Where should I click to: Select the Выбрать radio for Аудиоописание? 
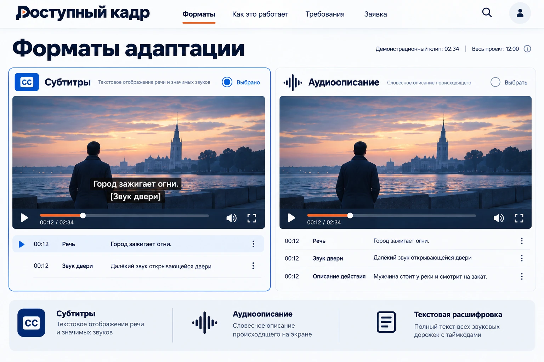[495, 82]
